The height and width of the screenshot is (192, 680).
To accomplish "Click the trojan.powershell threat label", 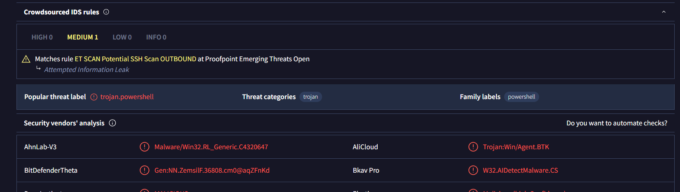I will coord(127,97).
